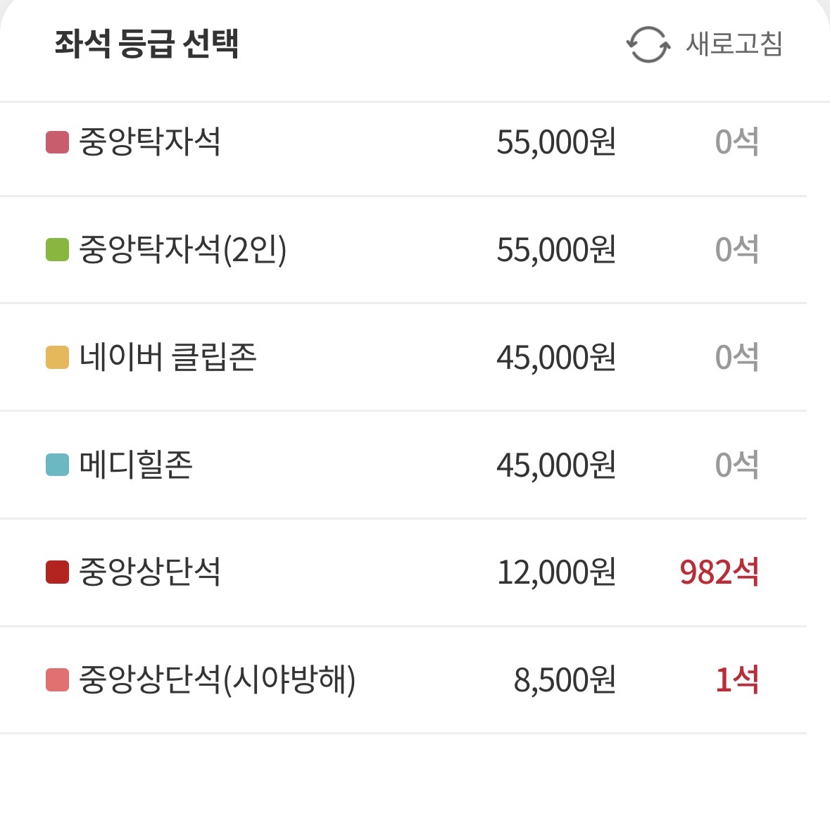This screenshot has width=830, height=840.
Task: Click the teal 메디힐존 color swatch
Action: 57,465
